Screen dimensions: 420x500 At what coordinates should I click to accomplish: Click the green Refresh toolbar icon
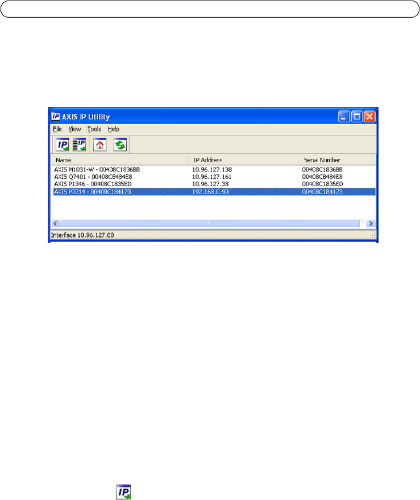[x=120, y=145]
